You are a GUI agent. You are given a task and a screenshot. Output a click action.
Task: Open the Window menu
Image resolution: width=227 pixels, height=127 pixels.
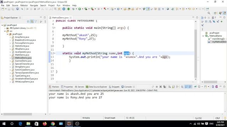pos(66,5)
